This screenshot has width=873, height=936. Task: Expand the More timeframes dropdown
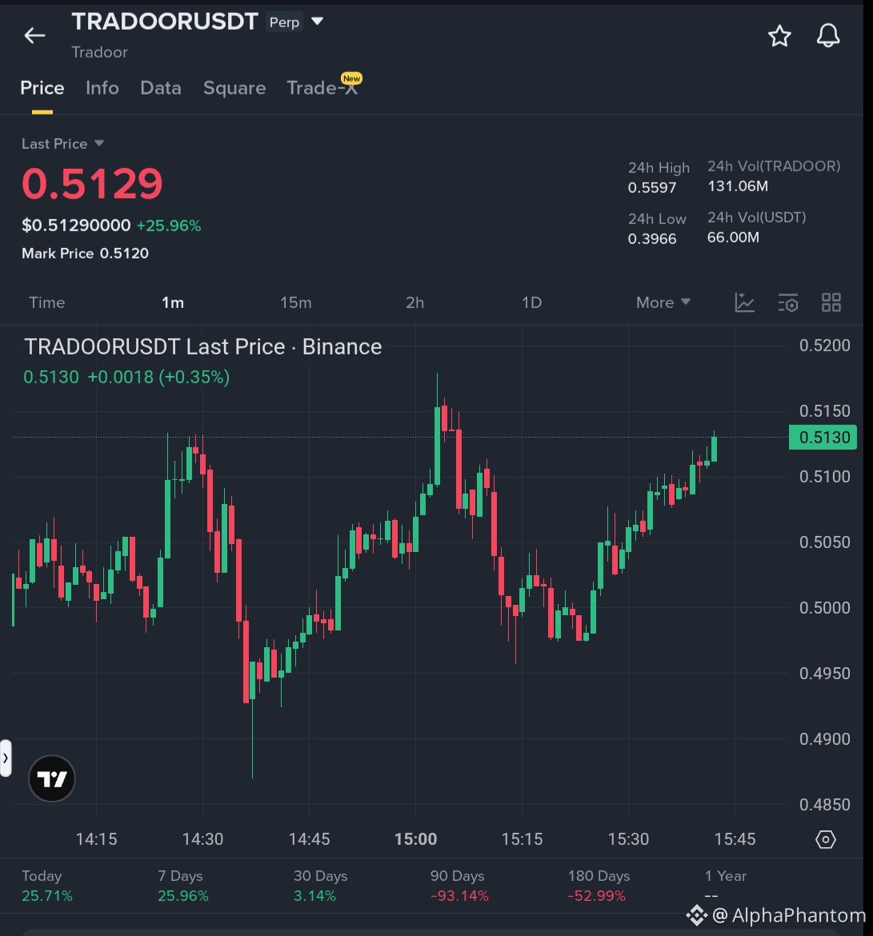tap(663, 302)
